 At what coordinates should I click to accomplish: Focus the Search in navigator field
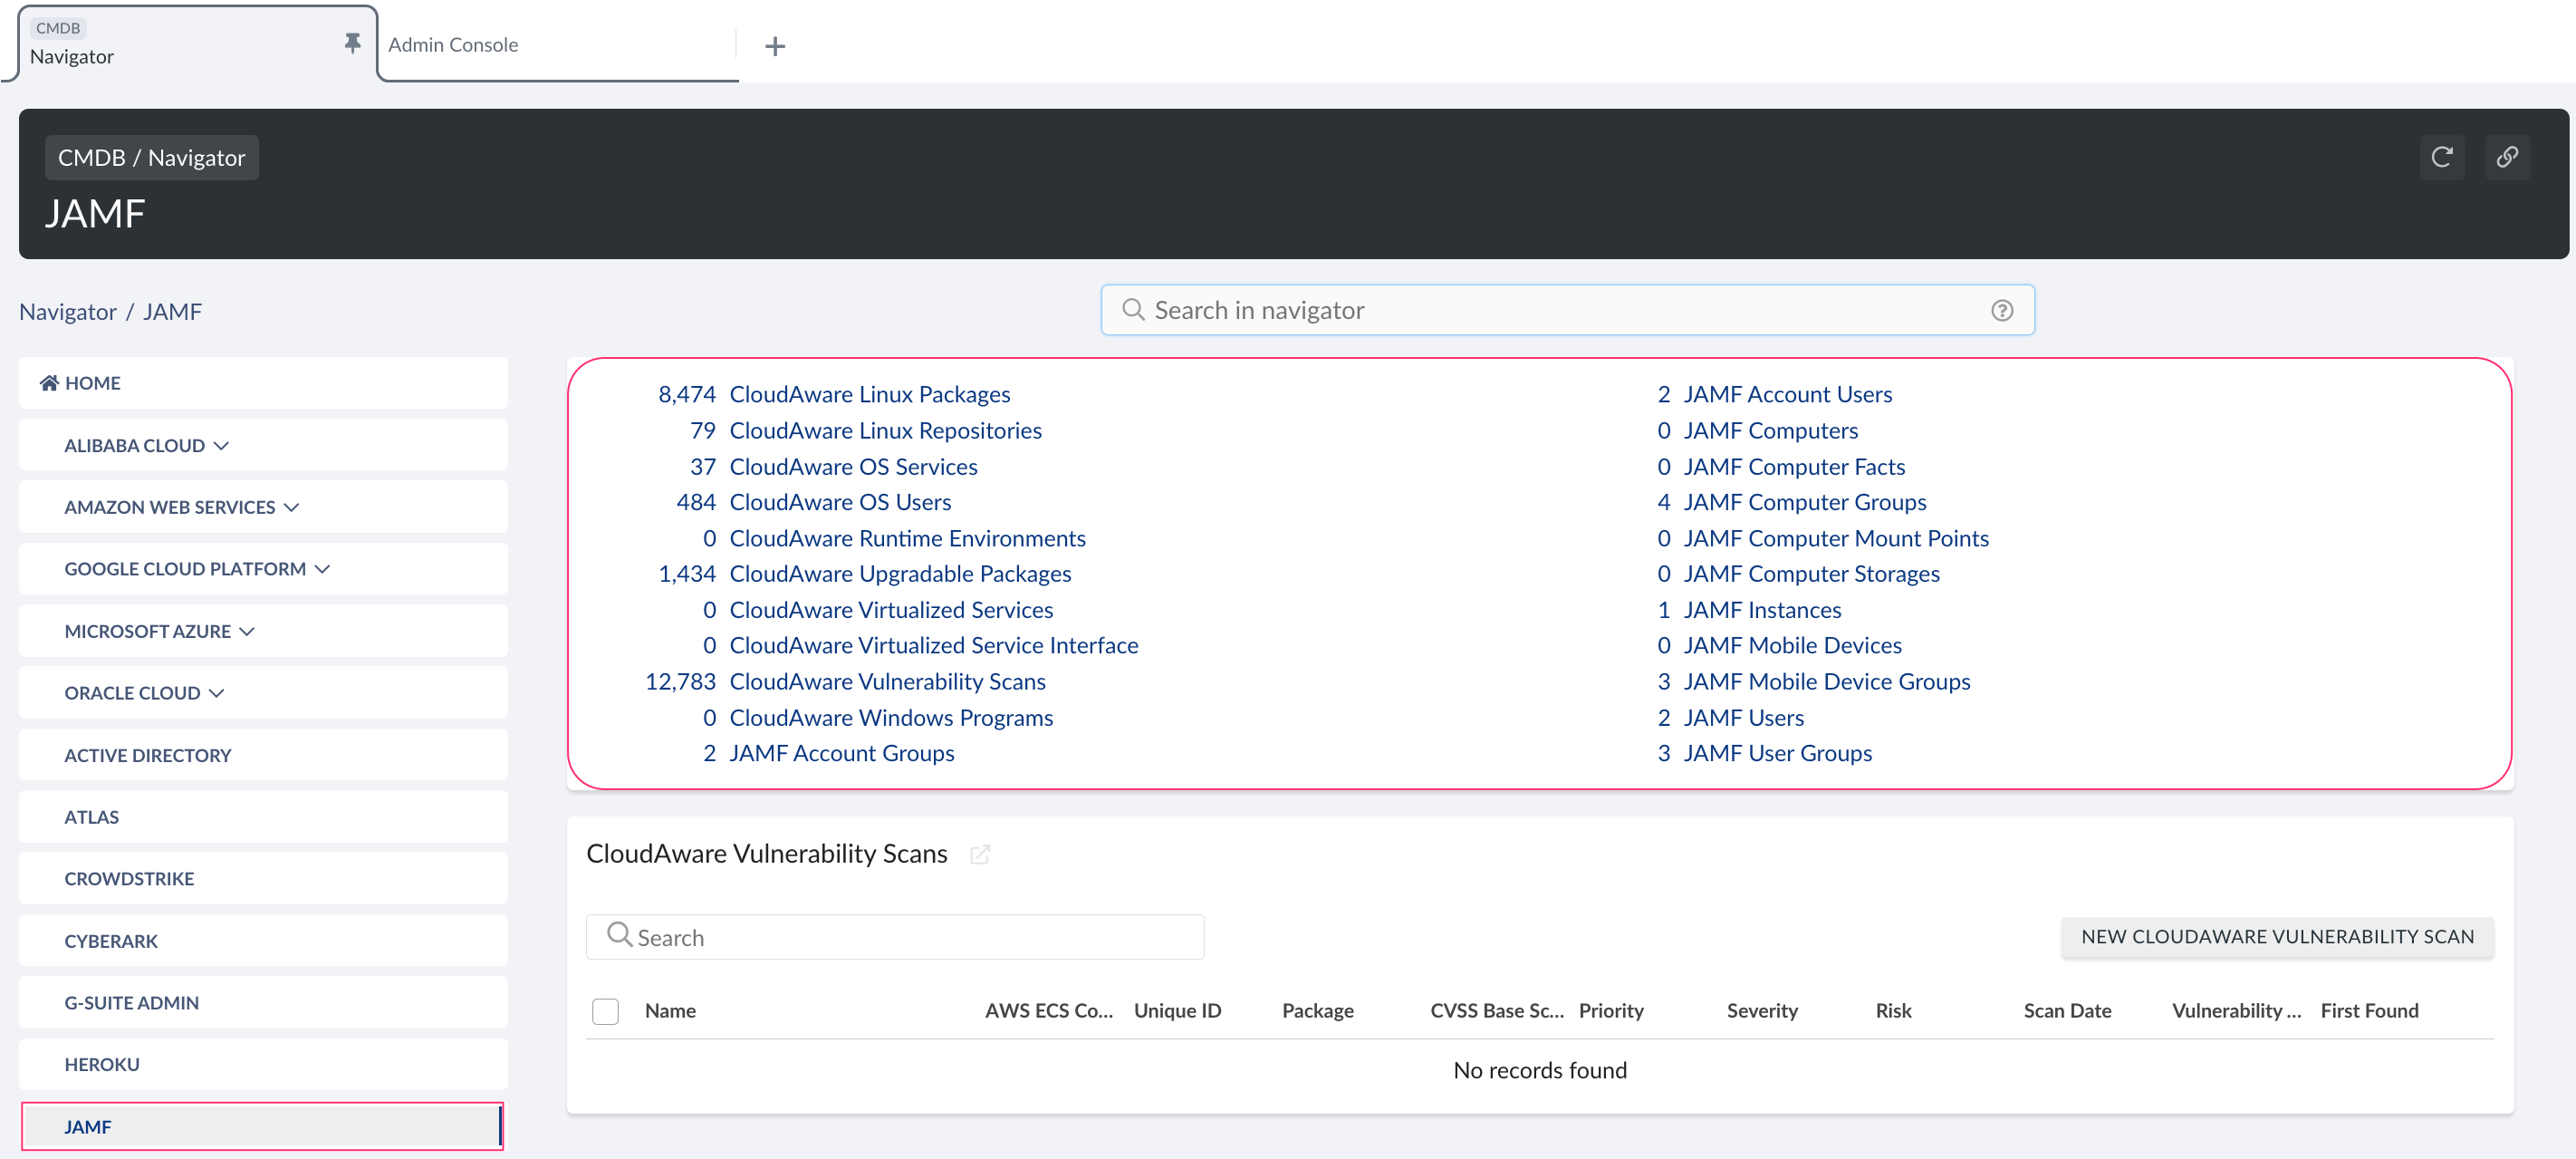point(1566,310)
